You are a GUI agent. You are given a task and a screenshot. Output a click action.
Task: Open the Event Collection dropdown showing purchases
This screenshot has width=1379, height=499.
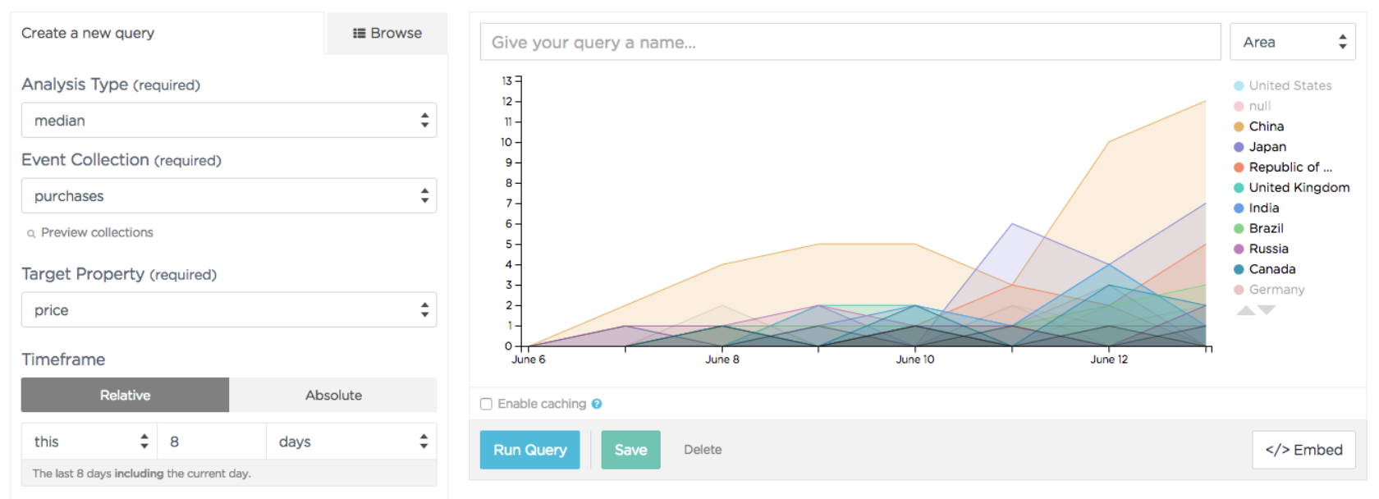coord(229,196)
